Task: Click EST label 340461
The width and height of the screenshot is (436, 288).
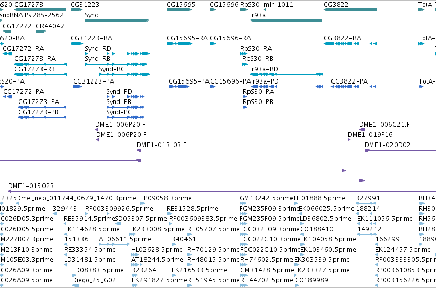Action: 184,239
